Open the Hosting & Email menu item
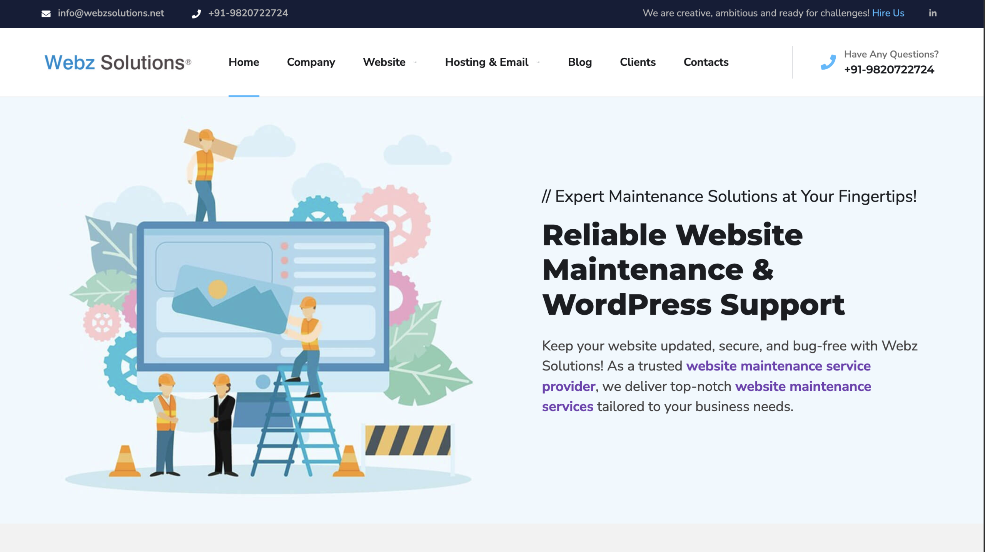 pyautogui.click(x=486, y=62)
